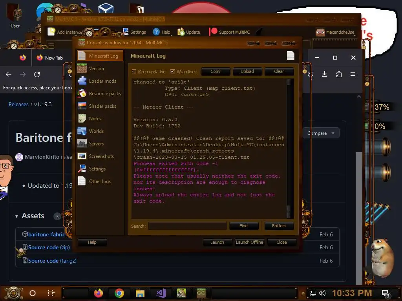Open the notification center icon
This screenshot has width=402, height=301.
point(386,294)
